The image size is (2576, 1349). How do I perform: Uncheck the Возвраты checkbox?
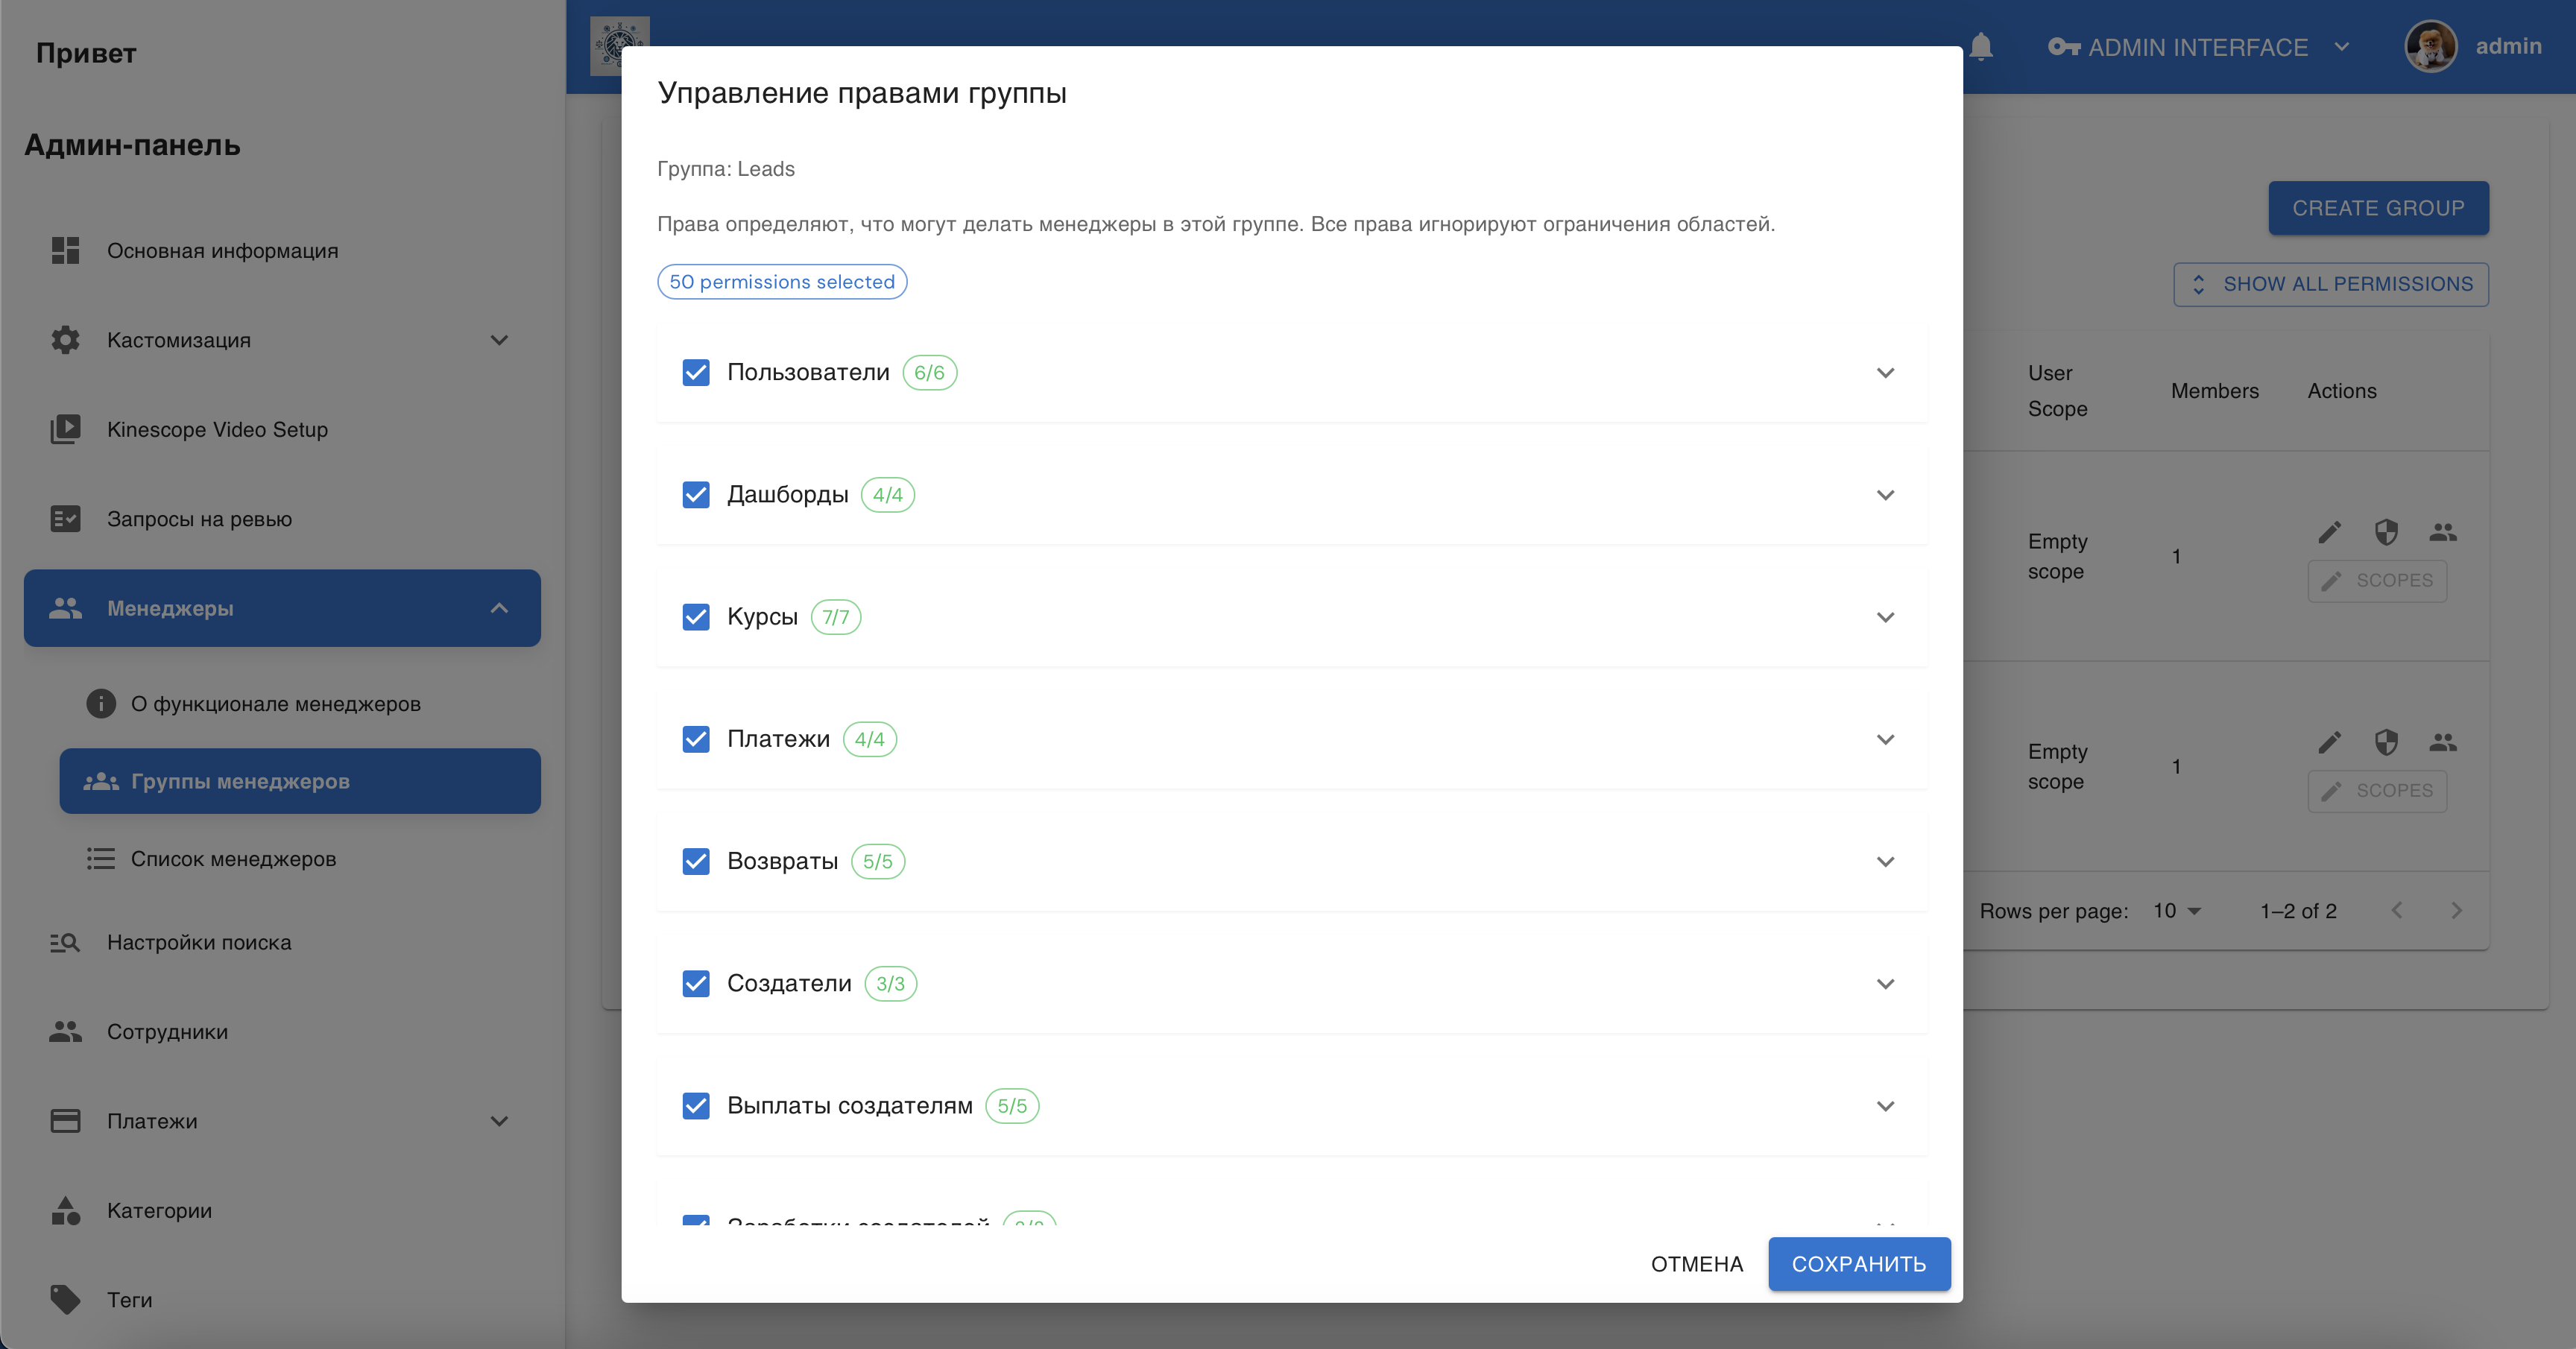pos(696,861)
